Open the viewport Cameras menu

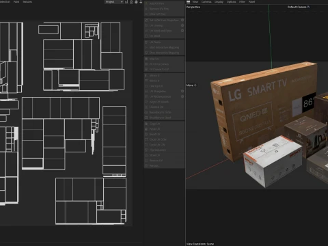pyautogui.click(x=206, y=2)
